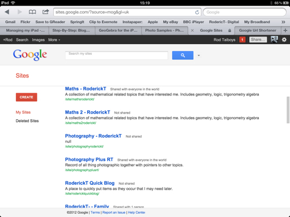The width and height of the screenshot is (290, 217).
Task: Click the red CREATE button
Action: [27, 97]
